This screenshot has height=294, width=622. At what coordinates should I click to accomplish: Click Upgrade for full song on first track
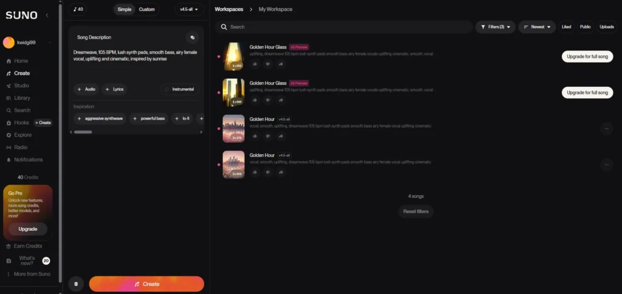coord(587,56)
